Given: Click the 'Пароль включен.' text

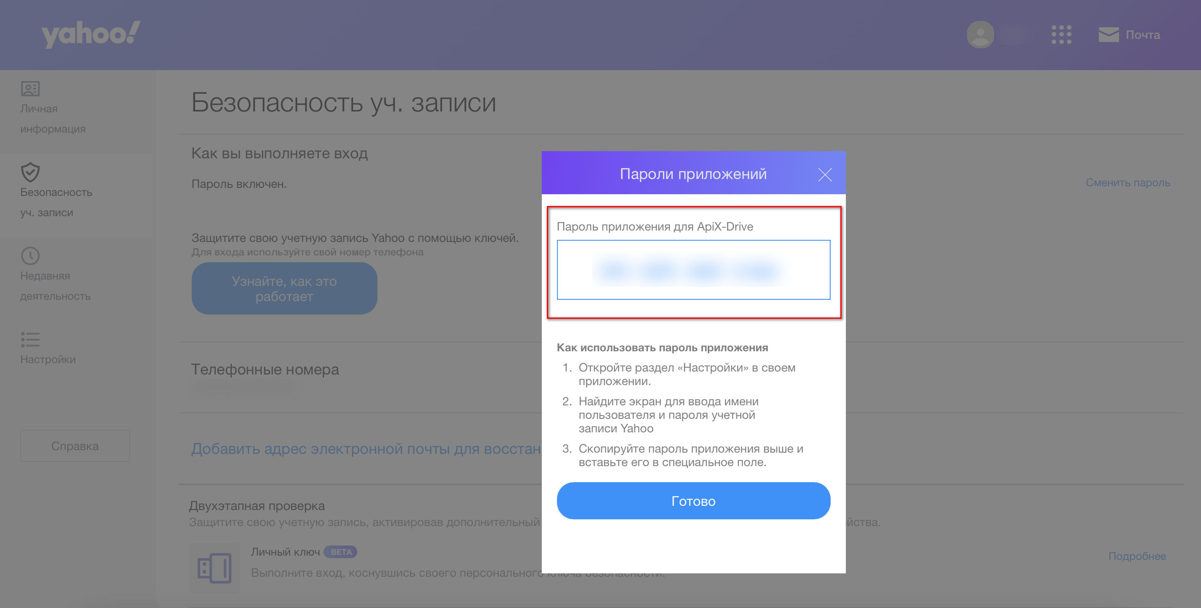Looking at the screenshot, I should (239, 184).
